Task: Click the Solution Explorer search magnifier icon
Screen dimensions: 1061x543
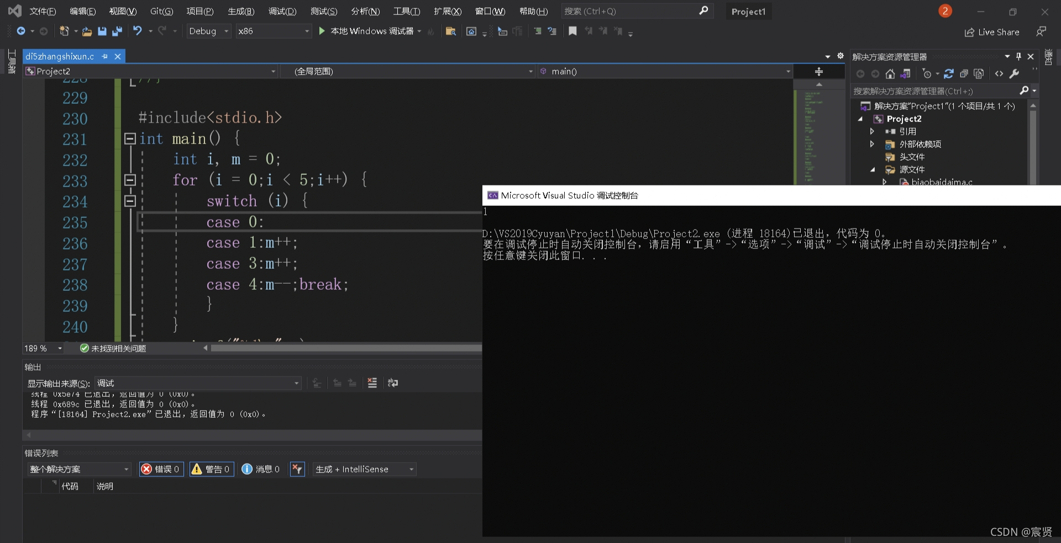Action: click(1024, 91)
